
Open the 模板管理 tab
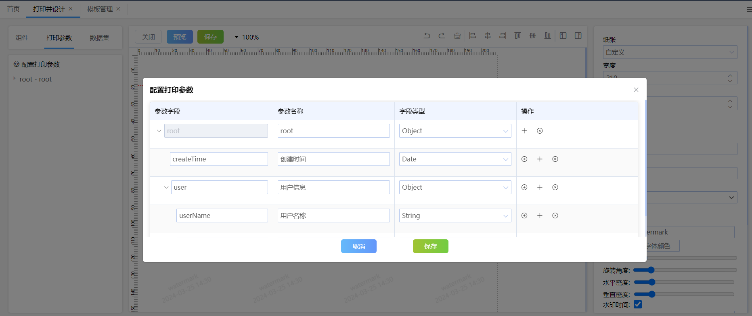point(100,9)
